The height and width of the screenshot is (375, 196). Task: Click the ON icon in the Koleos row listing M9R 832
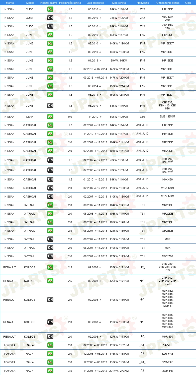coord(50,300)
